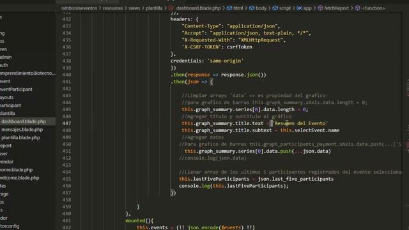Click 'this.selectEvent.name' on line 448
Image resolution: width=409 pixels, height=230 pixels.
[310, 130]
